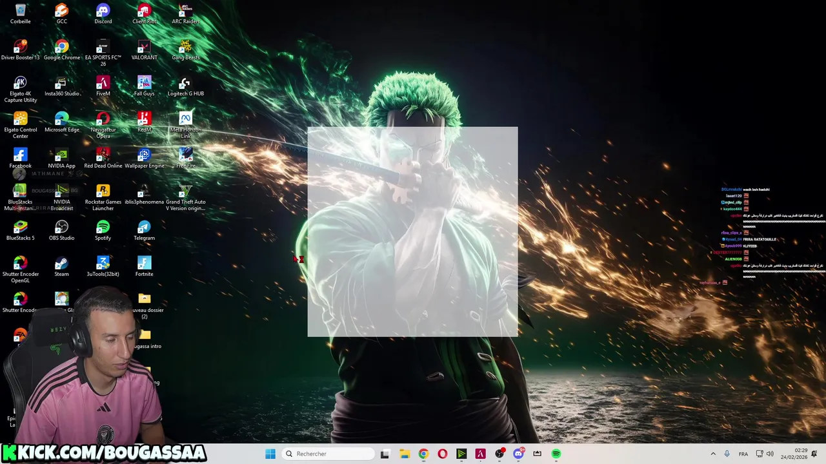Open the notifications bell icon
Viewport: 826px width, 464px height.
click(x=814, y=454)
